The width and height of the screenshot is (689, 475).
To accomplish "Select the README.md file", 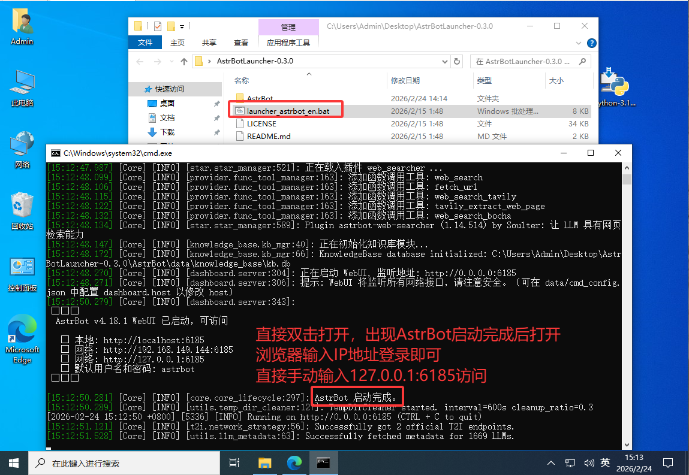I will pyautogui.click(x=269, y=137).
